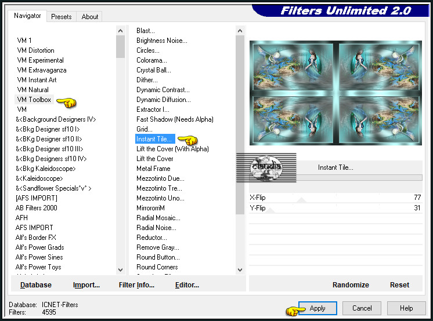The width and height of the screenshot is (433, 321).
Task: Select VM Toolbox in category list
Action: (x=34, y=100)
